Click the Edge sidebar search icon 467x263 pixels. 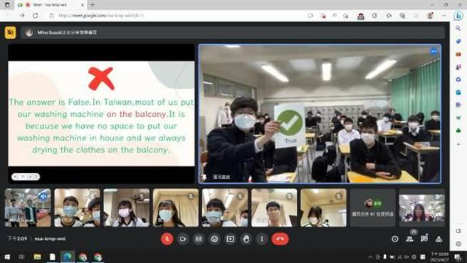coord(458,29)
